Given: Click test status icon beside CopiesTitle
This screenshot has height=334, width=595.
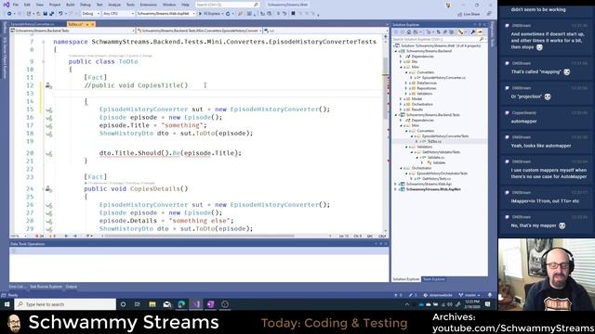Looking at the screenshot, I should 48,85.
